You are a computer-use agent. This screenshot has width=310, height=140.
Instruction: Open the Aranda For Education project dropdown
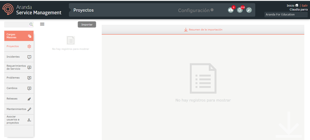pyautogui.click(x=286, y=14)
